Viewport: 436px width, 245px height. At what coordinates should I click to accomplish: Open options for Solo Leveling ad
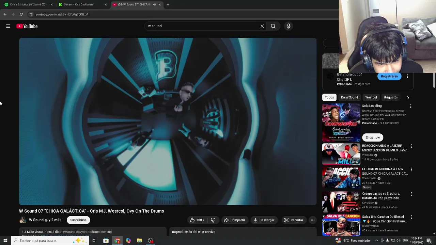[411, 106]
